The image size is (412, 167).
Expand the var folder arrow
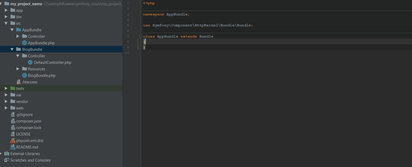(6, 95)
